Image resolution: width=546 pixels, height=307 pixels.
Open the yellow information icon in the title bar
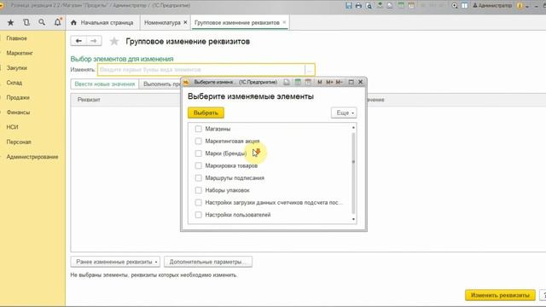tap(520, 6)
